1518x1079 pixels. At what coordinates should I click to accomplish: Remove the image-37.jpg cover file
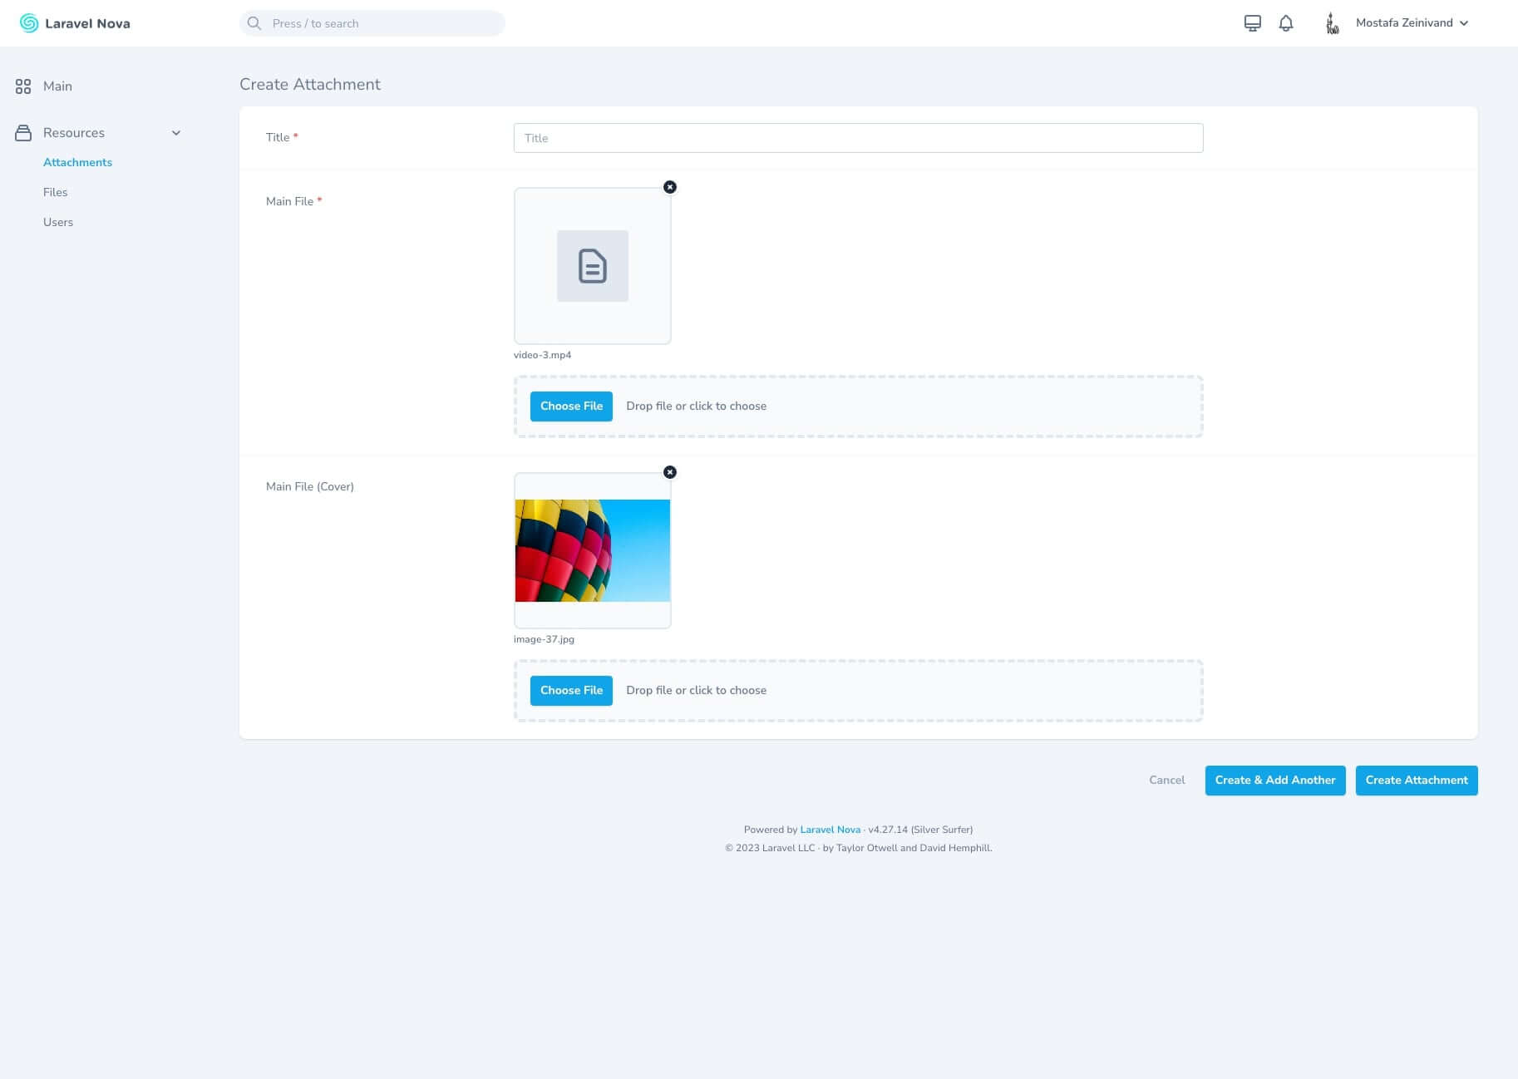pyautogui.click(x=670, y=472)
